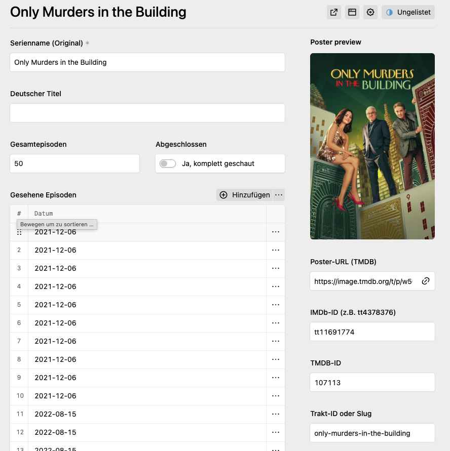Click the preview panel layout icon
The height and width of the screenshot is (451, 450).
coord(352,12)
